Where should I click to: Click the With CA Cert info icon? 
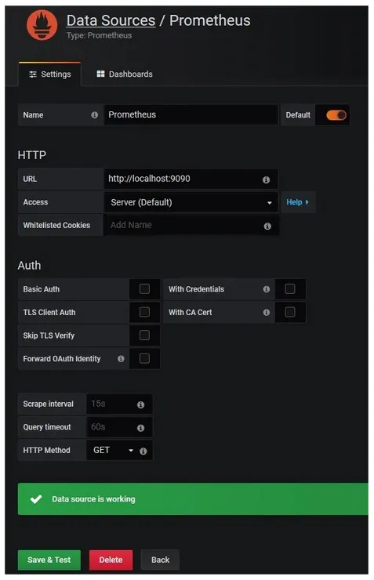coord(266,313)
